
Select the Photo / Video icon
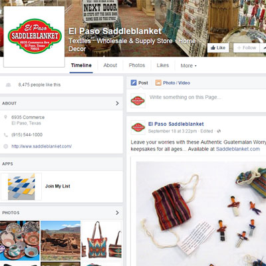(x=158, y=82)
